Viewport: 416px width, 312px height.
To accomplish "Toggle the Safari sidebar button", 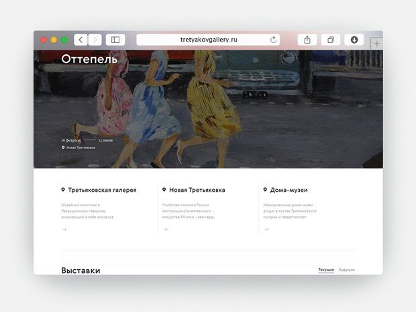I will click(x=115, y=40).
